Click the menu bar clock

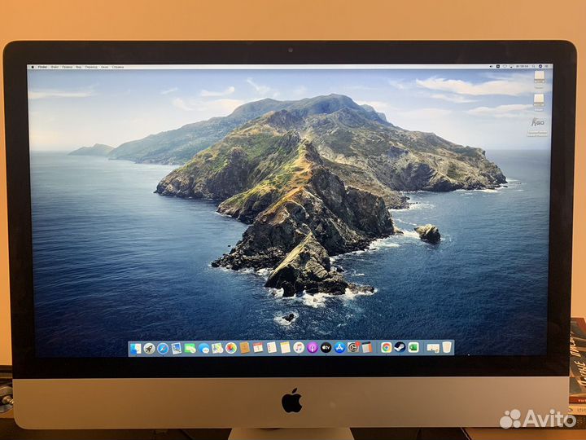coord(523,67)
